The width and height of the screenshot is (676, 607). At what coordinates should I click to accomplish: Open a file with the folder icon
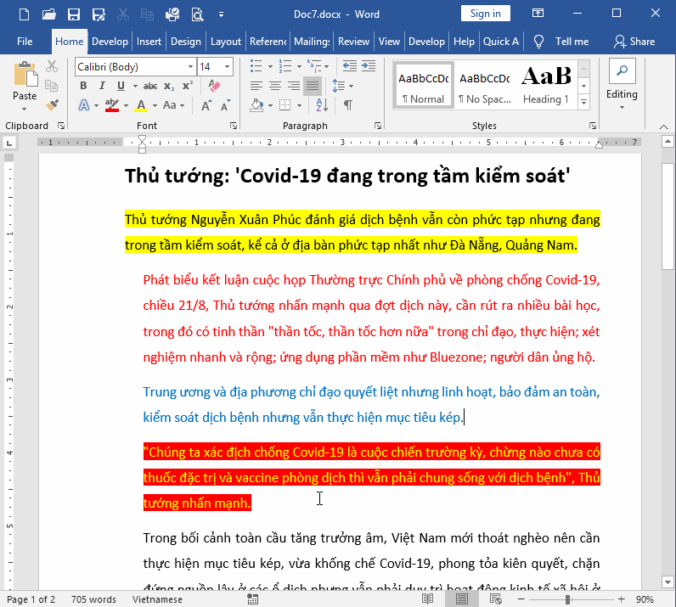click(x=48, y=14)
